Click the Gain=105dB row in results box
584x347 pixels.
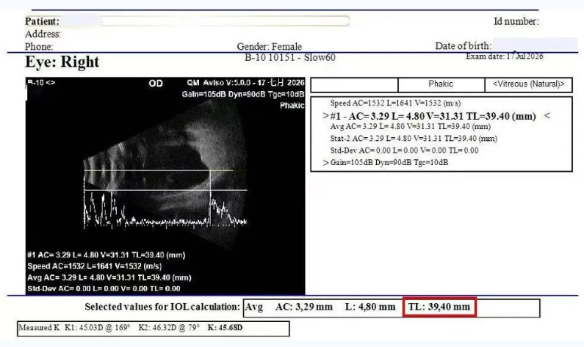click(389, 163)
